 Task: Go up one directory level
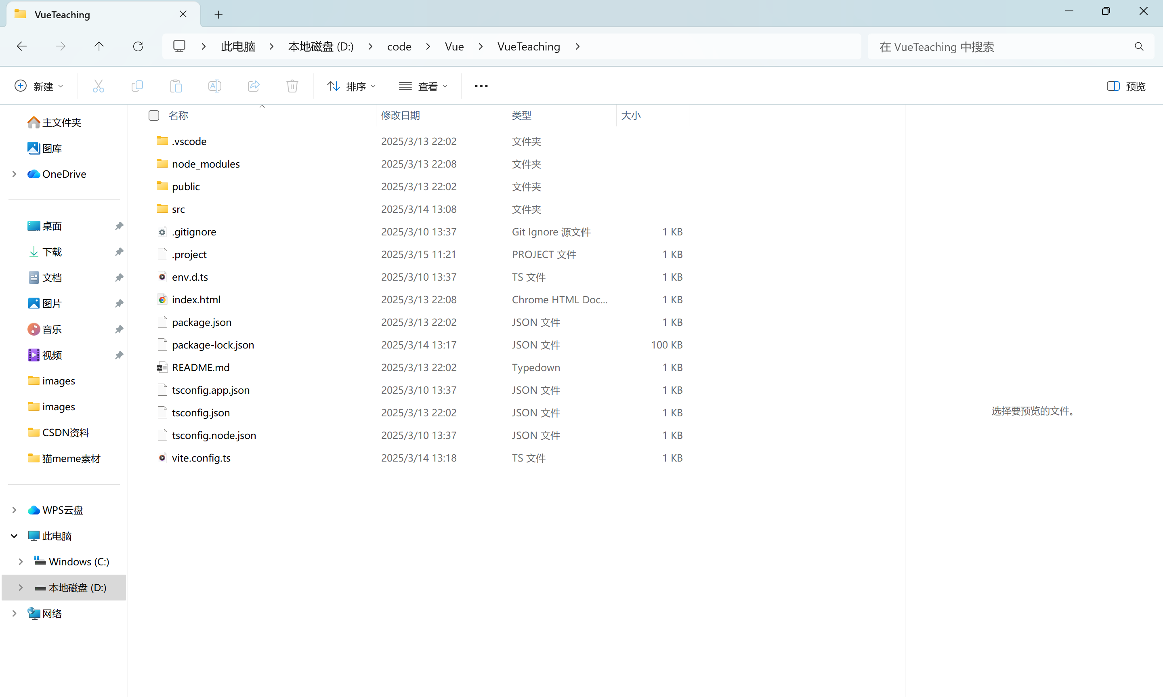[99, 46]
